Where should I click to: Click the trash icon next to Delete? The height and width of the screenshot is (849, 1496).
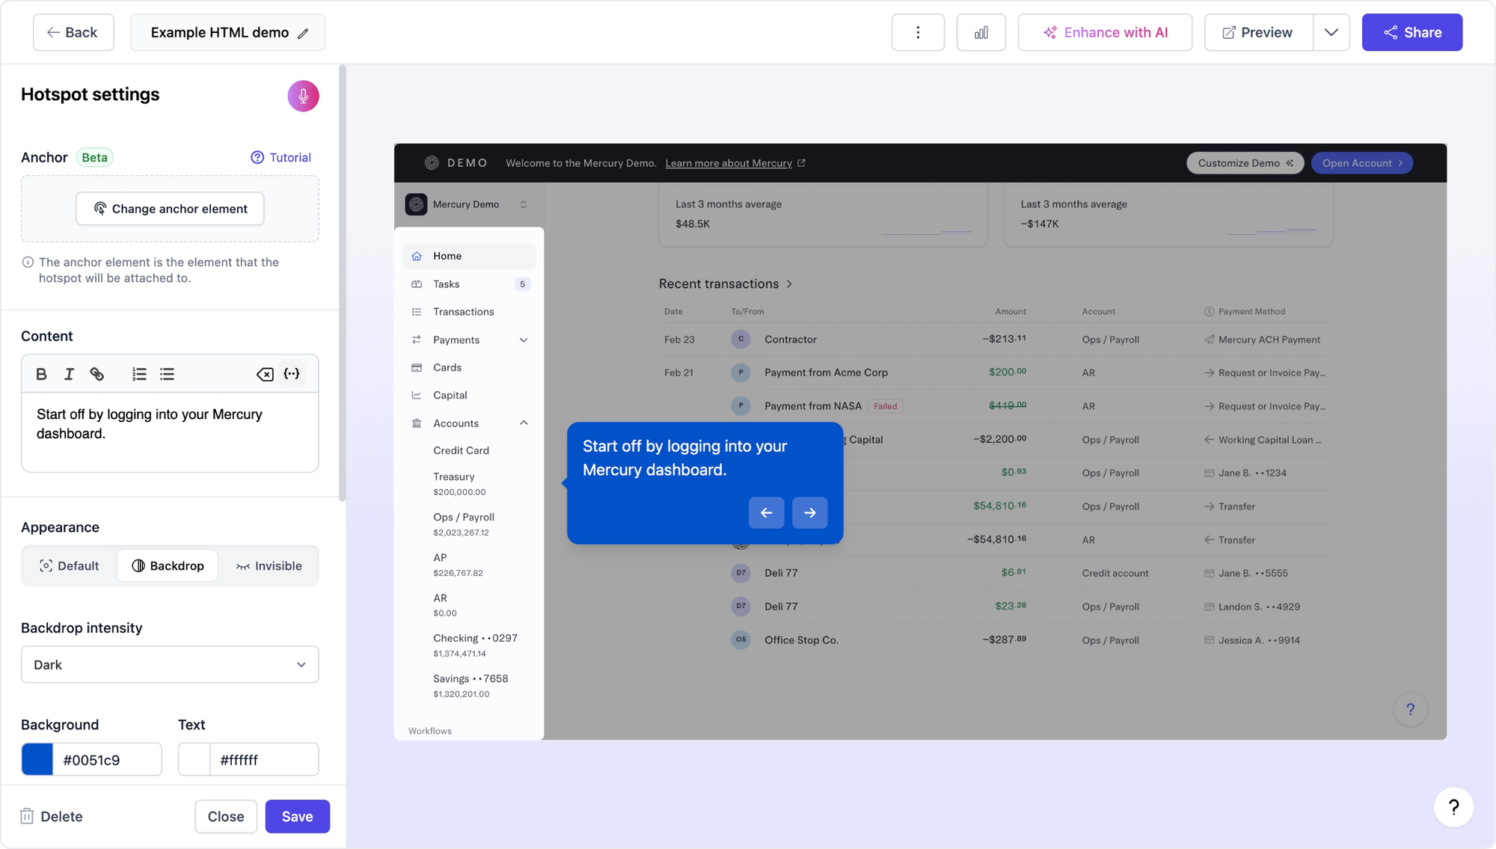pyautogui.click(x=27, y=816)
